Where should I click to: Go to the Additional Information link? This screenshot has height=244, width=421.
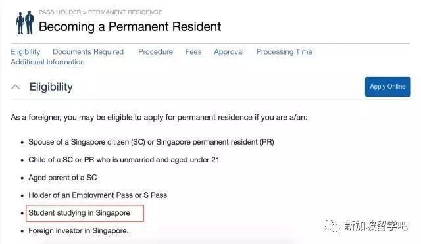click(x=47, y=62)
